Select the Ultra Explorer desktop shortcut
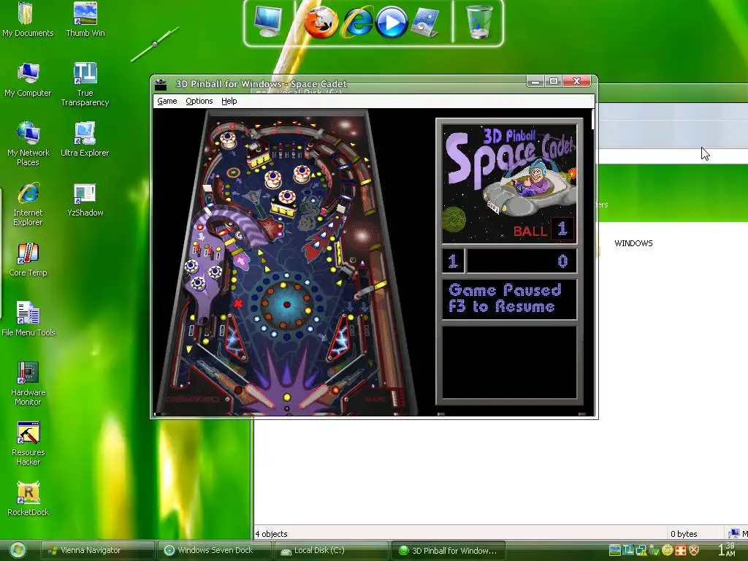 (85, 140)
